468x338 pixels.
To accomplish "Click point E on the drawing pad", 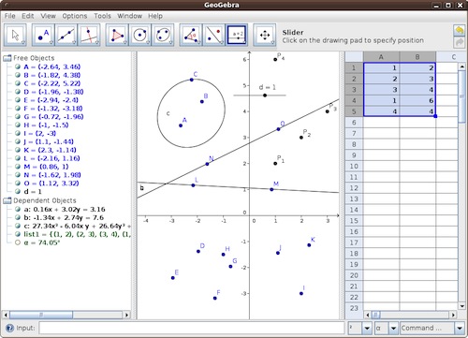I will tap(173, 278).
